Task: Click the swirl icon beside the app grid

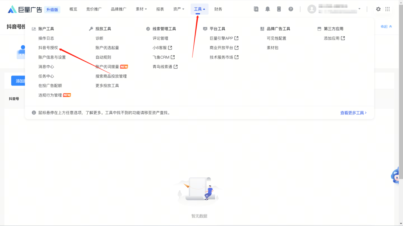Action: pyautogui.click(x=378, y=9)
